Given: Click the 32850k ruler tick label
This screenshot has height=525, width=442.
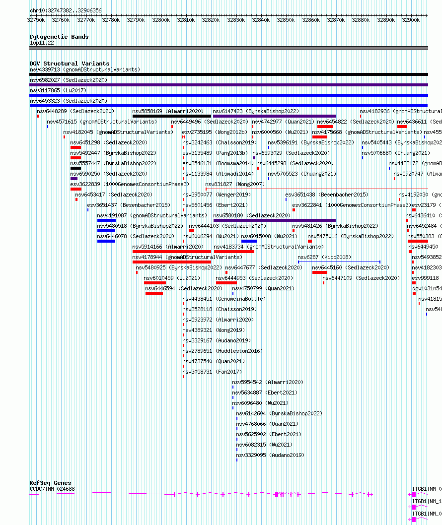Looking at the screenshot, I should [x=286, y=20].
